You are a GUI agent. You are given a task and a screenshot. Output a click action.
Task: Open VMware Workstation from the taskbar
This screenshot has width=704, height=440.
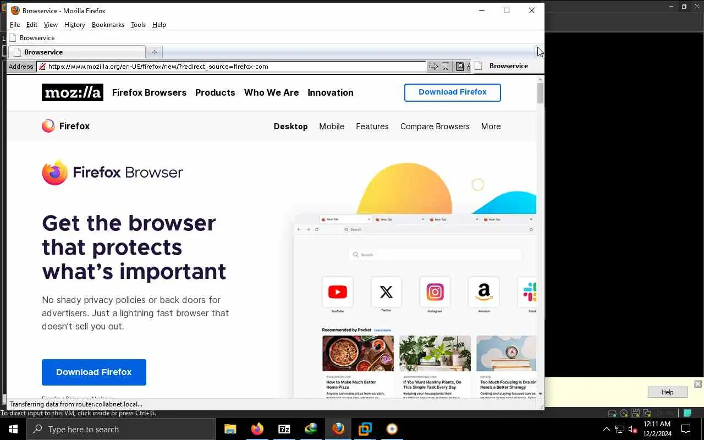pyautogui.click(x=365, y=429)
